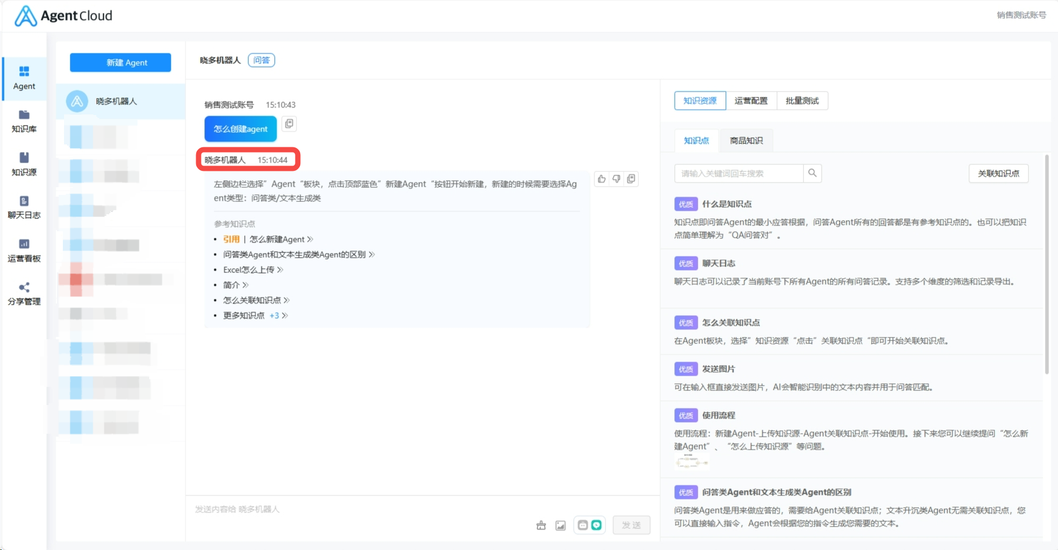The height and width of the screenshot is (550, 1058).
Task: Switch to 知识资源 tab
Action: tap(700, 101)
